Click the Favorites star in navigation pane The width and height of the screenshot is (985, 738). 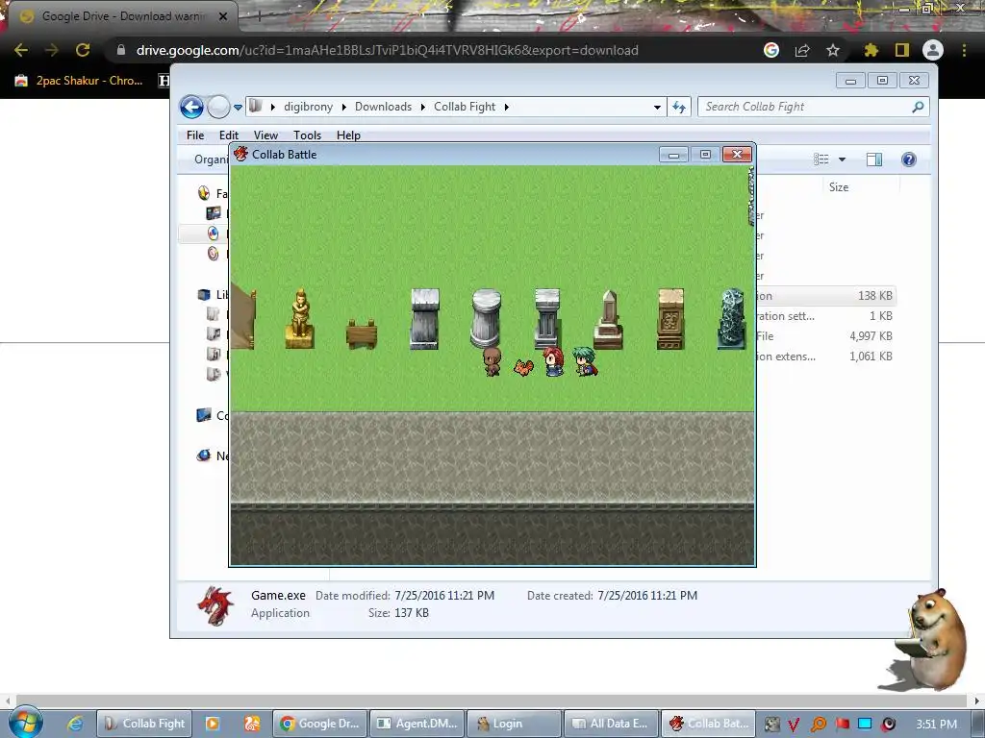point(204,193)
